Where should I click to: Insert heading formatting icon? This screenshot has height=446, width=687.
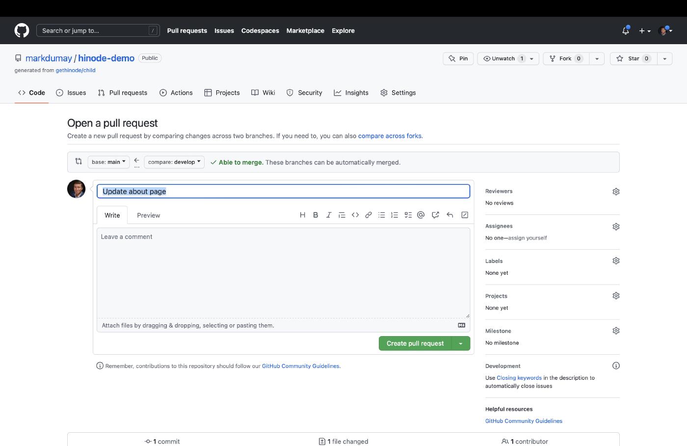click(302, 215)
